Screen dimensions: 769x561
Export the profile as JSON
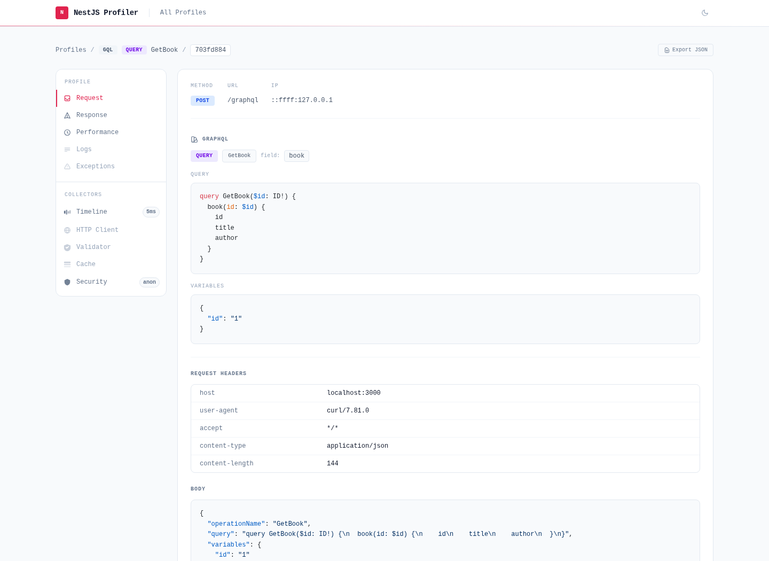686,50
